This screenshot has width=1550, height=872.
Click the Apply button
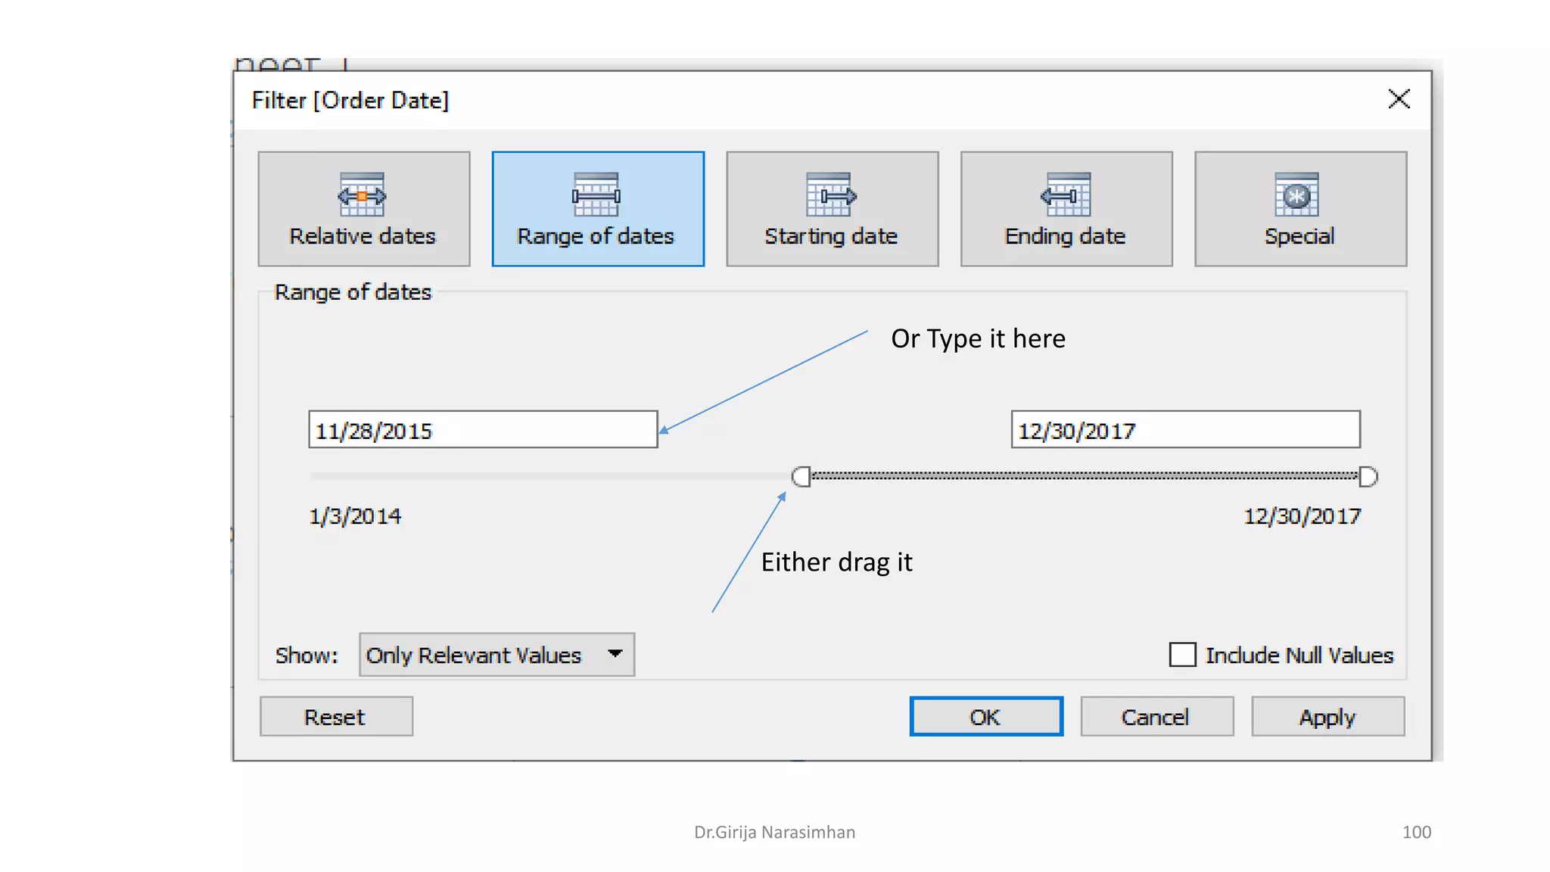click(x=1327, y=716)
